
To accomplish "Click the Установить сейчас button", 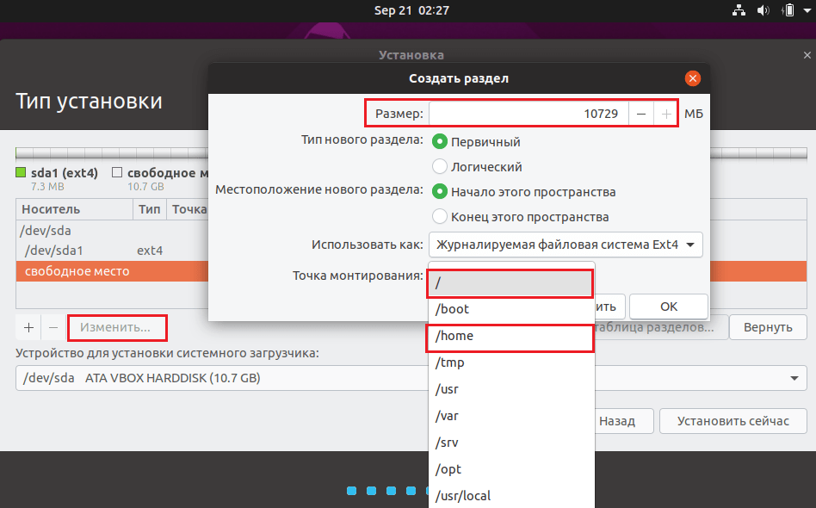I will pyautogui.click(x=733, y=421).
